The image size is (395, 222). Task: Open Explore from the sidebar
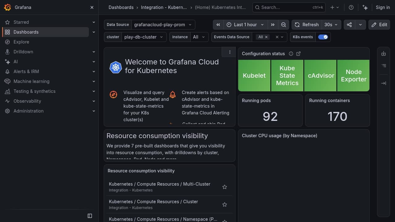[21, 42]
